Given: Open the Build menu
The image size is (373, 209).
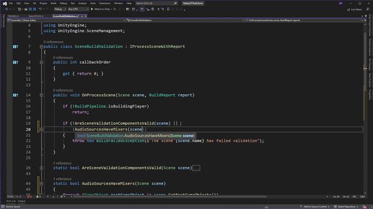Looking at the screenshot, I should point(54,3).
